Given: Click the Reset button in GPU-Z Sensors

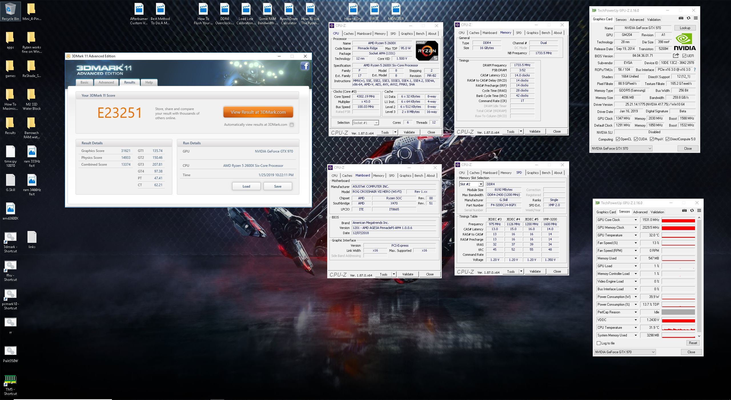Looking at the screenshot, I should pos(693,343).
